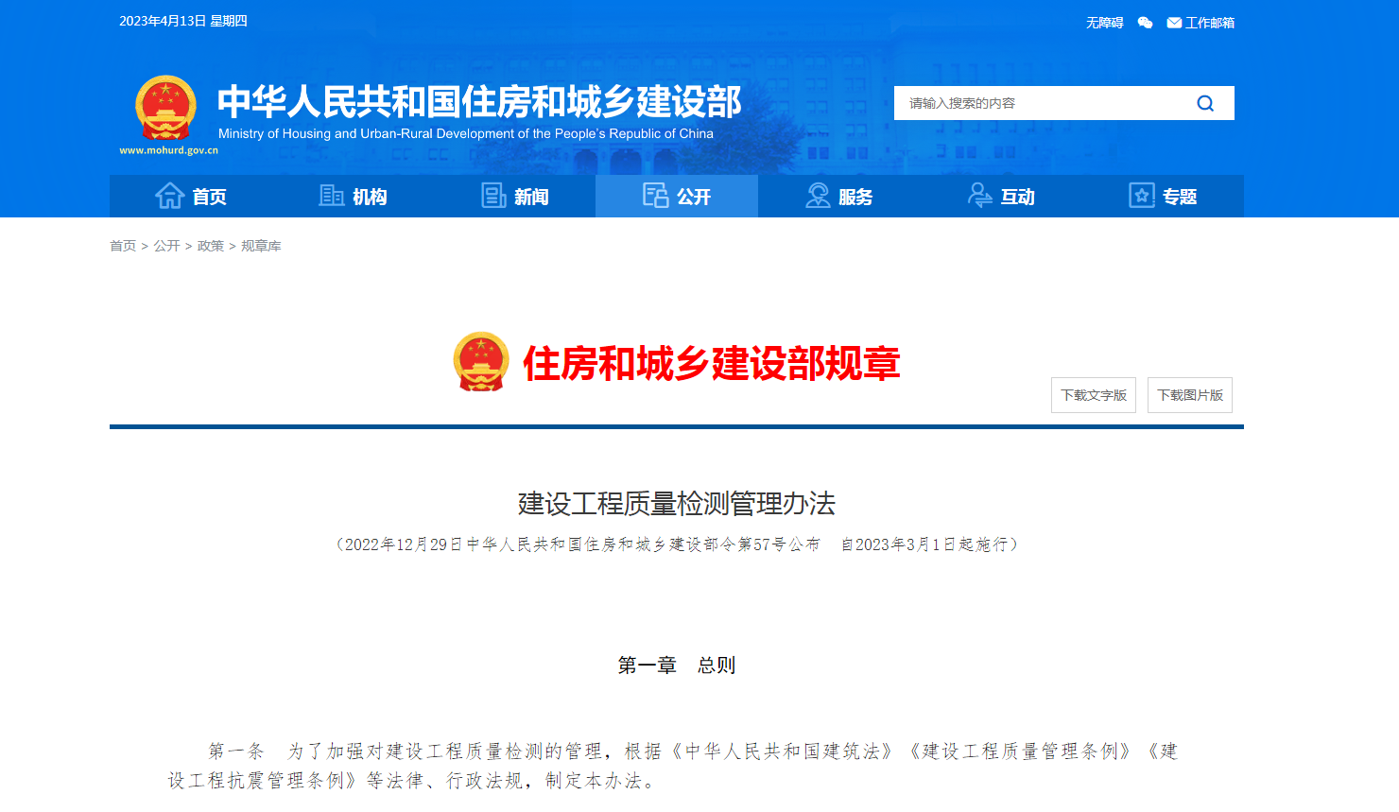Open the 工作邮箱 link
Image resolution: width=1399 pixels, height=812 pixels.
coord(1210,23)
